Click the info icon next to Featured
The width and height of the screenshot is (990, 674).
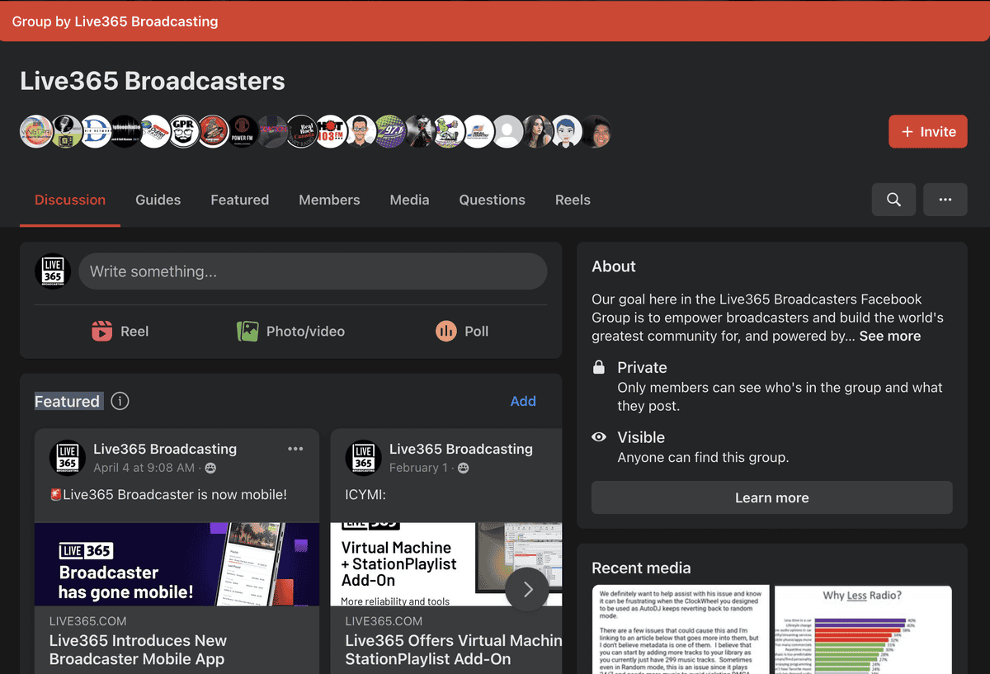(x=120, y=402)
